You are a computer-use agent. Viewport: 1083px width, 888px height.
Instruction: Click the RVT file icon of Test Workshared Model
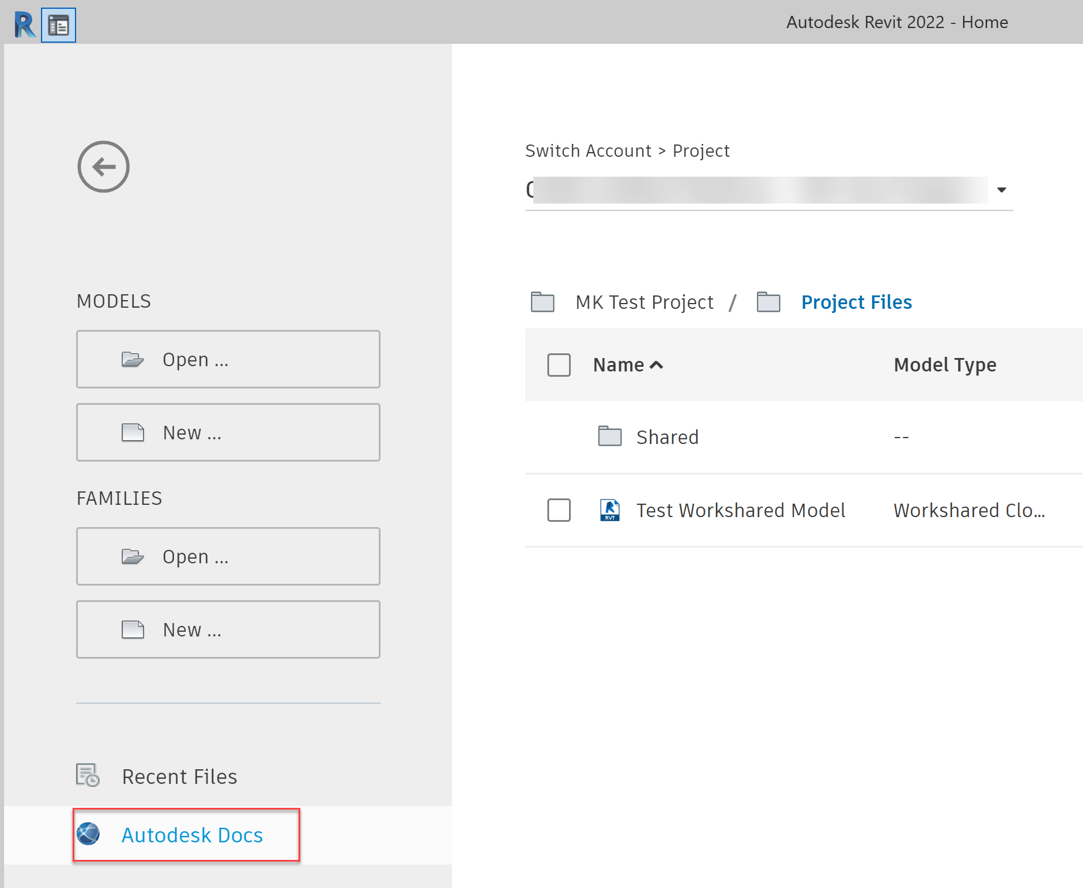[x=609, y=510]
